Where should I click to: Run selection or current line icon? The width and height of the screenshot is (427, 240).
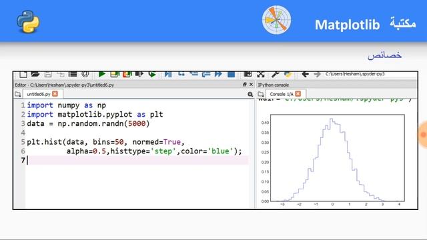(139, 74)
